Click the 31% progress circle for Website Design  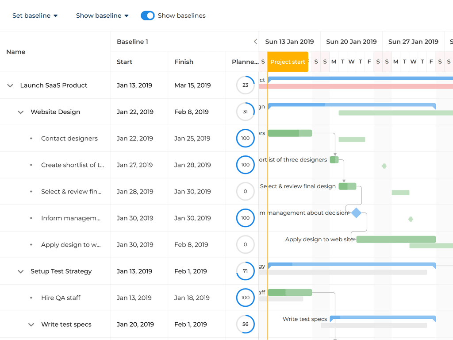tap(245, 112)
